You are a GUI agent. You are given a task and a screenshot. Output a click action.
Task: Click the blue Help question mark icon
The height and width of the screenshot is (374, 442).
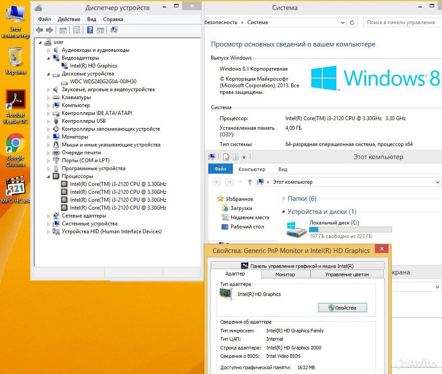tap(90, 29)
